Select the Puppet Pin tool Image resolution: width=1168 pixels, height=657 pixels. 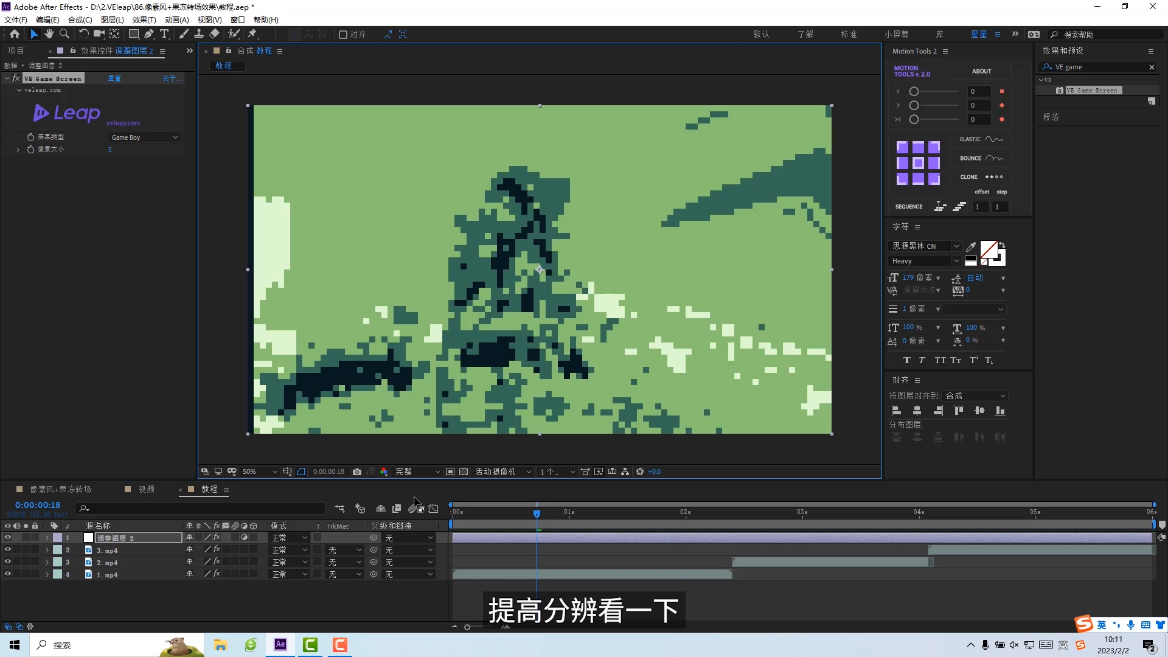(x=252, y=34)
